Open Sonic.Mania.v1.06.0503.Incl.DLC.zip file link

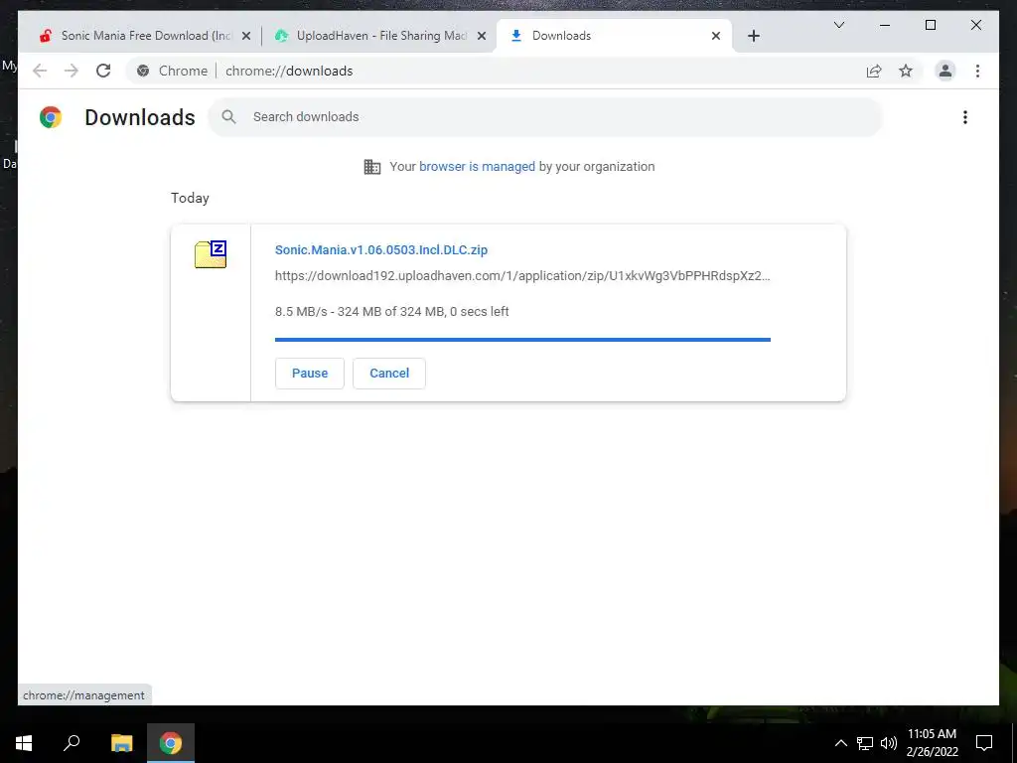click(x=380, y=249)
